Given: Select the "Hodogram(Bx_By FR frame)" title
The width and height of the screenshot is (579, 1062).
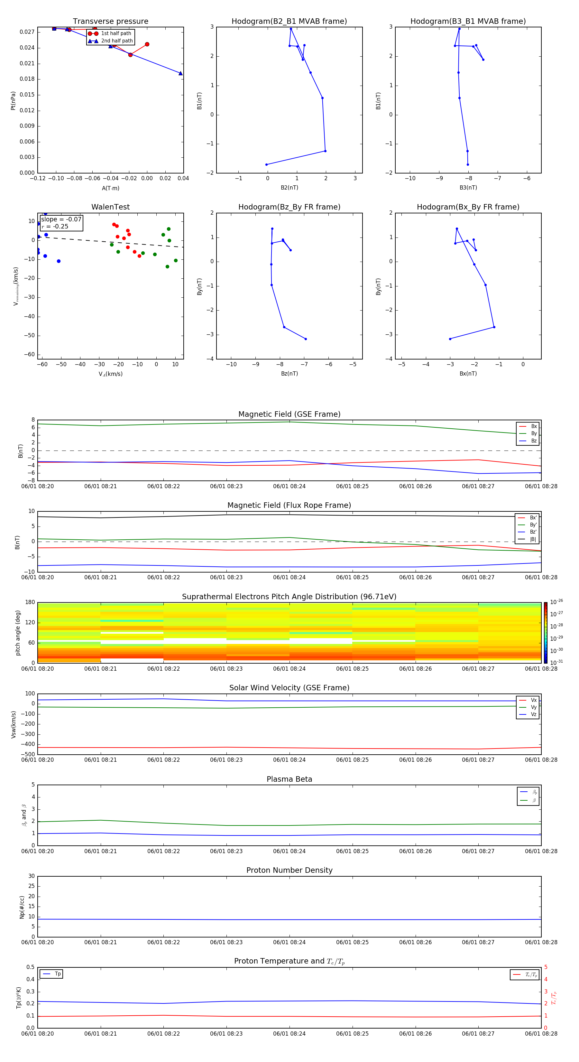Looking at the screenshot, I should point(468,207).
